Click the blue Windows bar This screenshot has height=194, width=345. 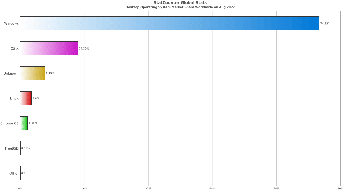pos(170,23)
